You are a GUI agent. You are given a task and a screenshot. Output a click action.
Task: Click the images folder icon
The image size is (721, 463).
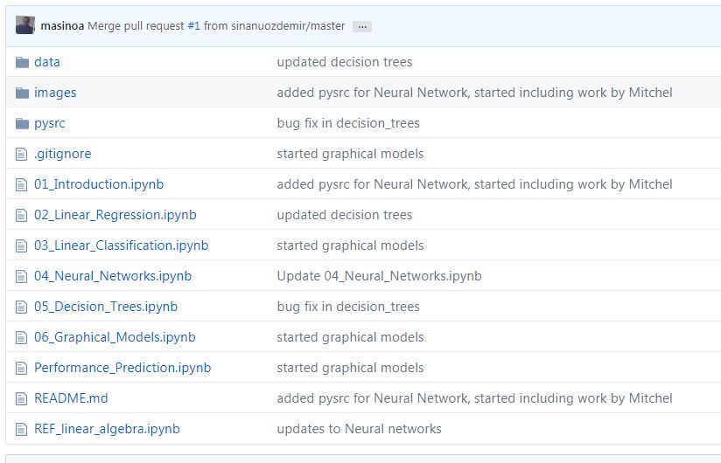(x=22, y=93)
